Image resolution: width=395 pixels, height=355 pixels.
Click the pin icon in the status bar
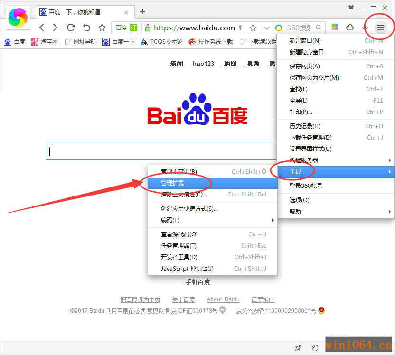[298, 348]
